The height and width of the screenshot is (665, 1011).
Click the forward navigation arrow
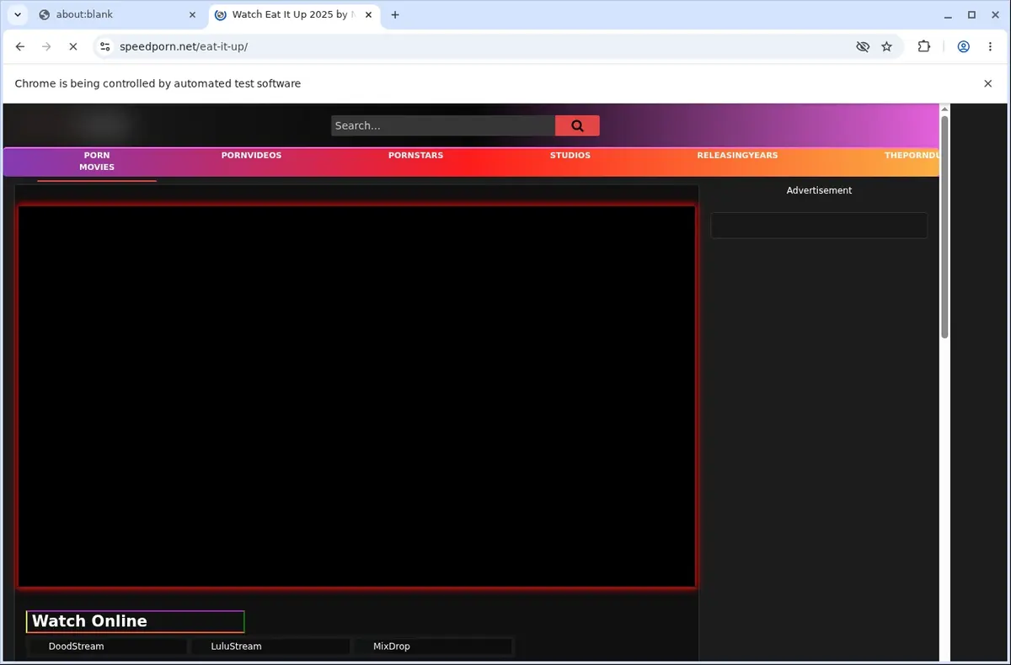(46, 47)
